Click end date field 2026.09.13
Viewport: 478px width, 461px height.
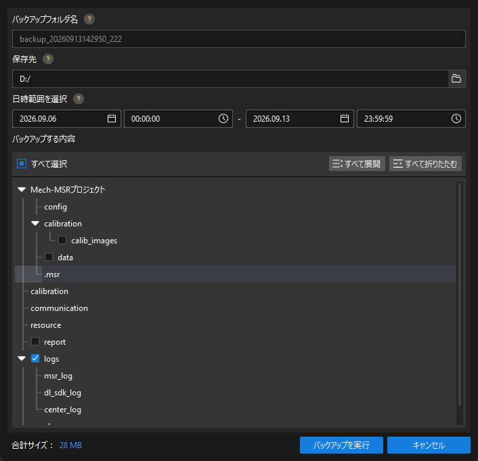pyautogui.click(x=300, y=118)
